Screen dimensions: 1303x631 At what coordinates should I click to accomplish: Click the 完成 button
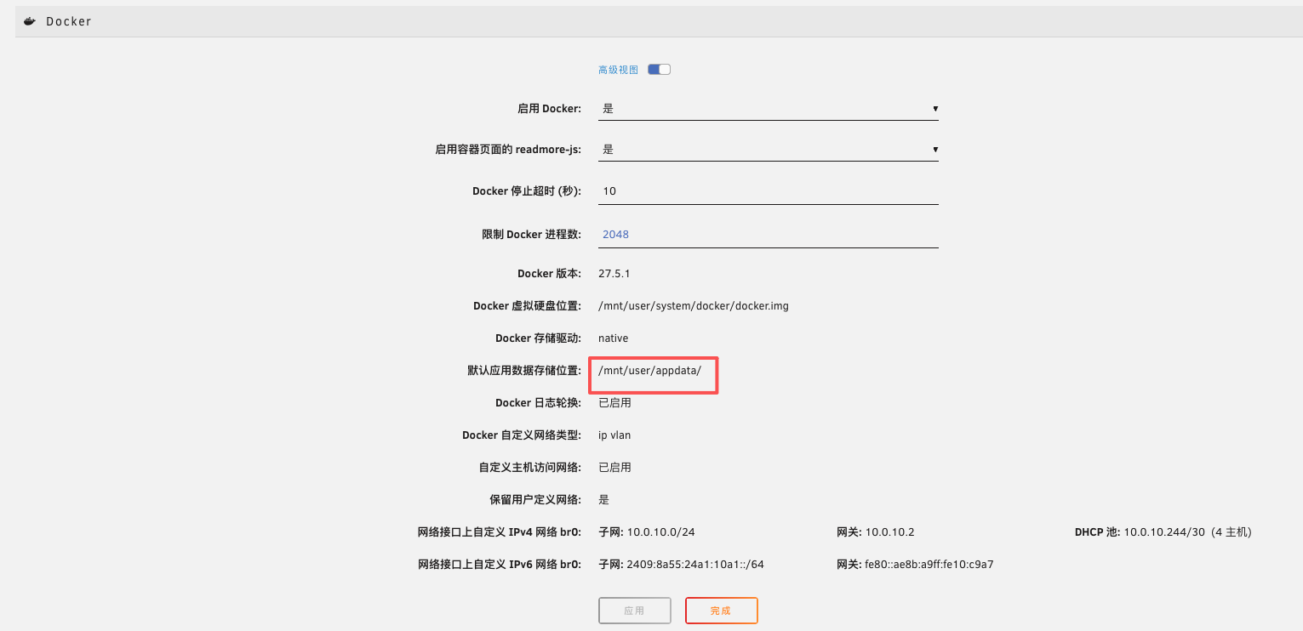pyautogui.click(x=721, y=611)
